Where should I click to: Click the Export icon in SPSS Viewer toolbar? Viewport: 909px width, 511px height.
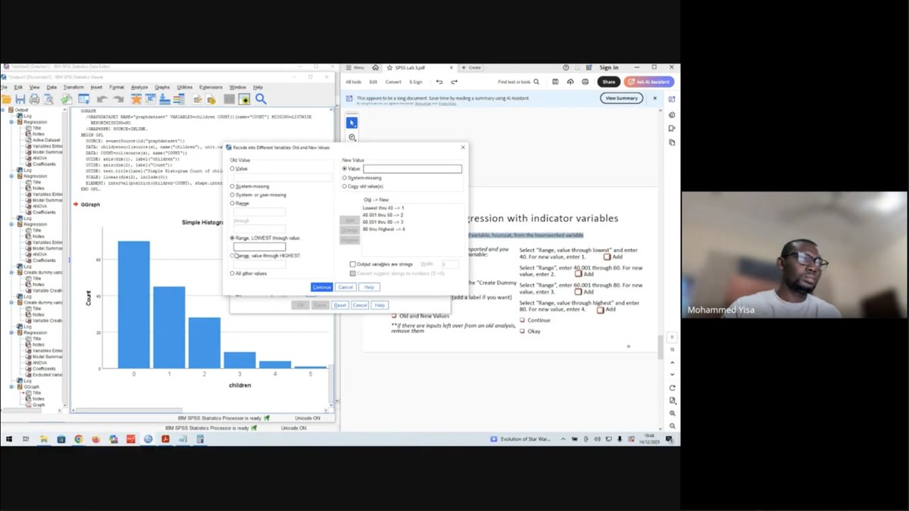click(x=67, y=98)
